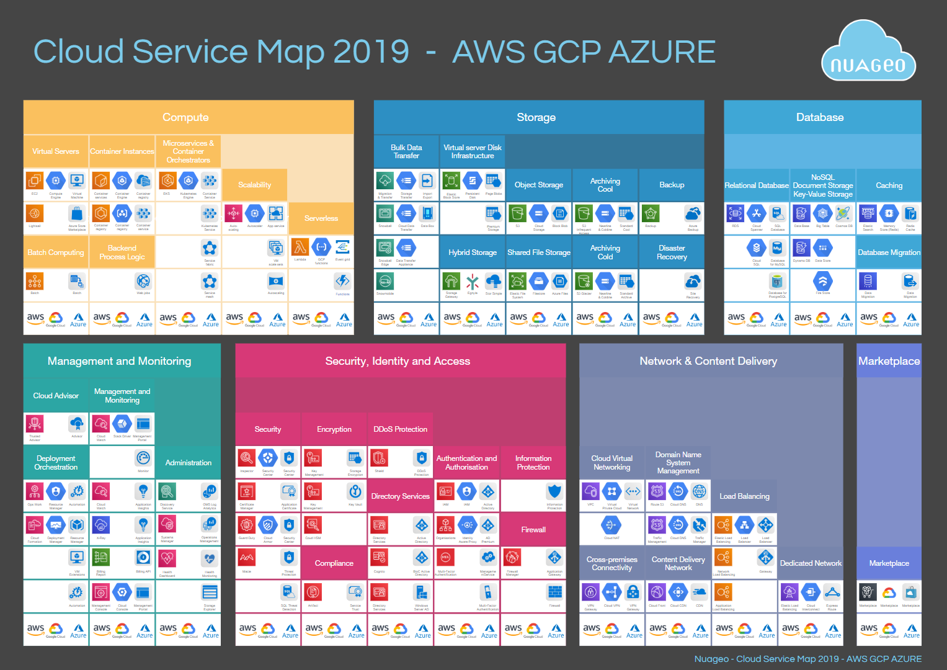
Task: Select the DDoS Protection category label
Action: [401, 429]
